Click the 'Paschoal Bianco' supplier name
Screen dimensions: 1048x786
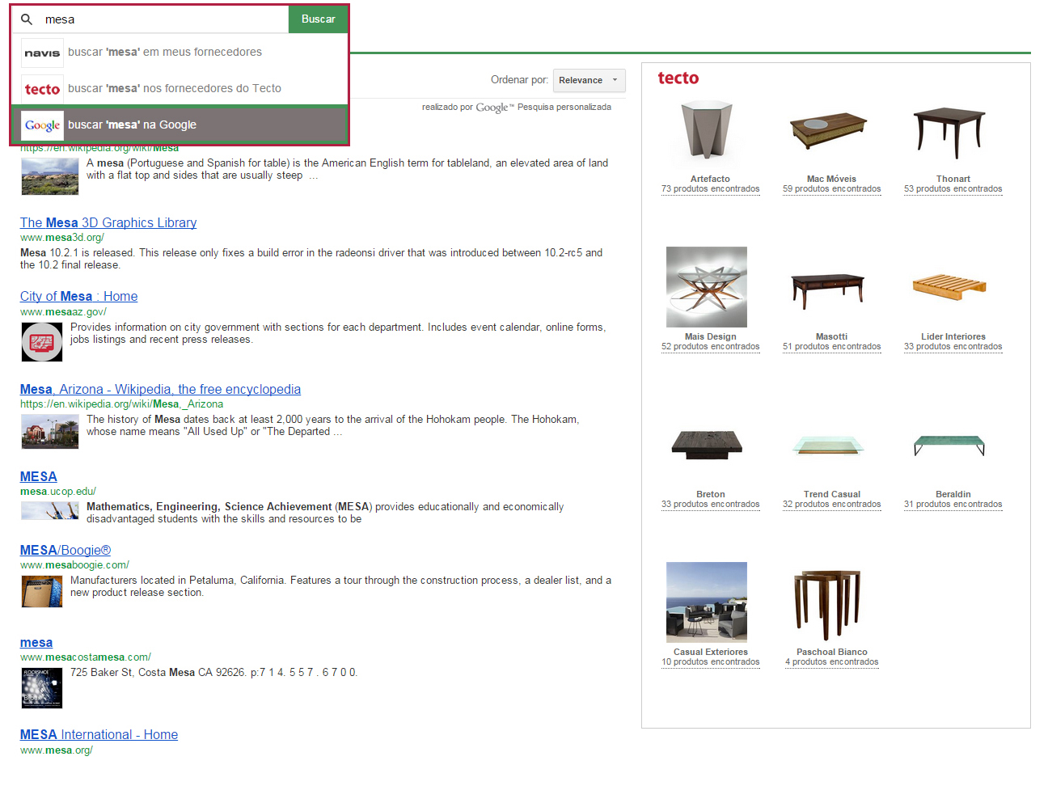pos(831,653)
